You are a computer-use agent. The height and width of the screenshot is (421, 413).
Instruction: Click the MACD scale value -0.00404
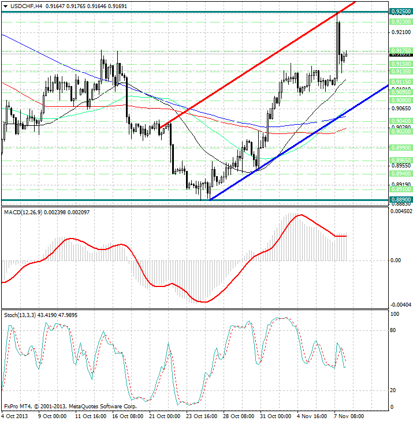[x=401, y=305]
